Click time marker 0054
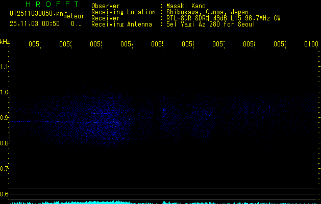Viewport: 321px width, 204px height. click(x=127, y=44)
